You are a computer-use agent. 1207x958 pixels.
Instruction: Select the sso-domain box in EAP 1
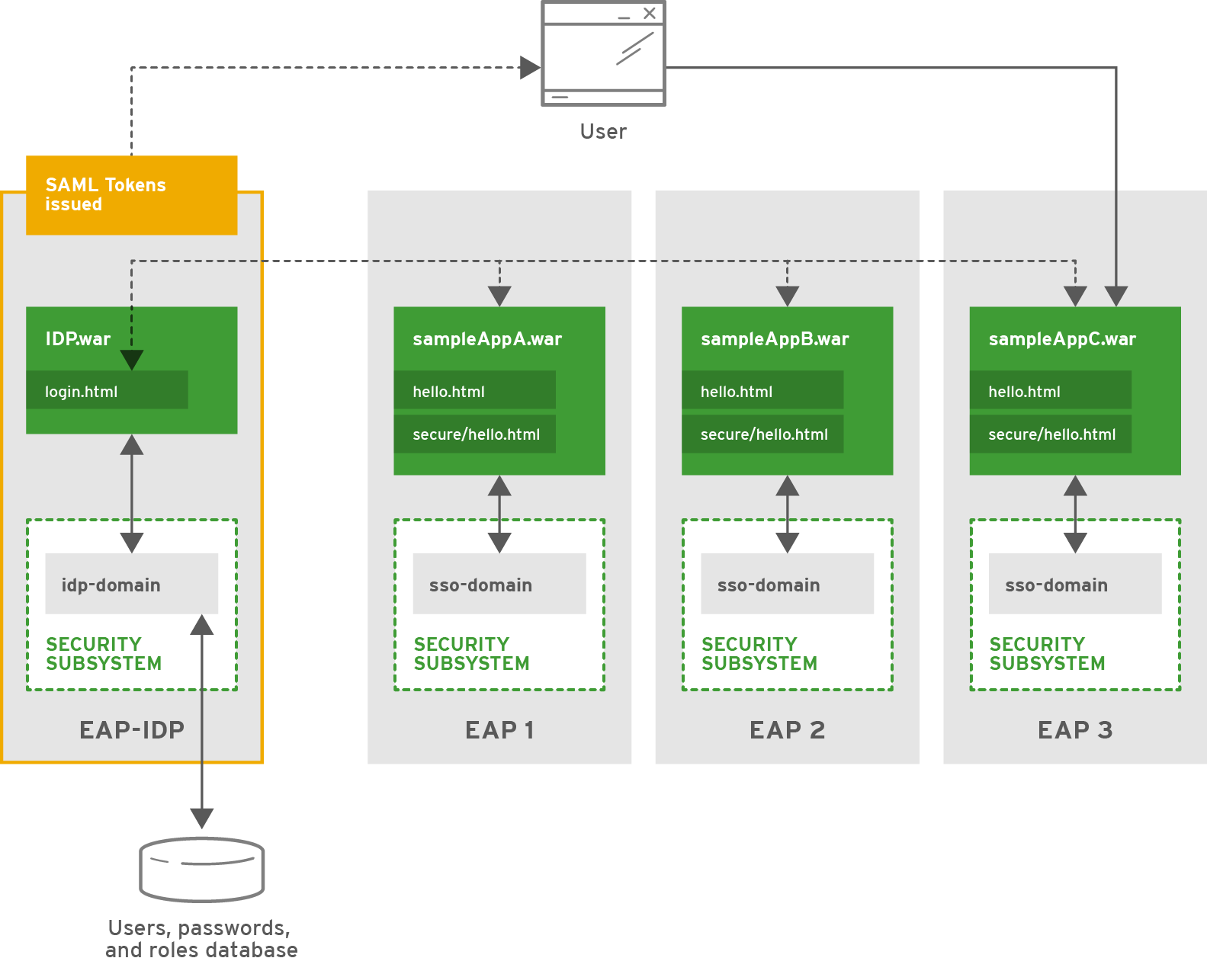499,585
